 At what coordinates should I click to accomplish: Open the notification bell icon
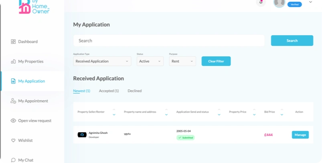coord(261,2)
